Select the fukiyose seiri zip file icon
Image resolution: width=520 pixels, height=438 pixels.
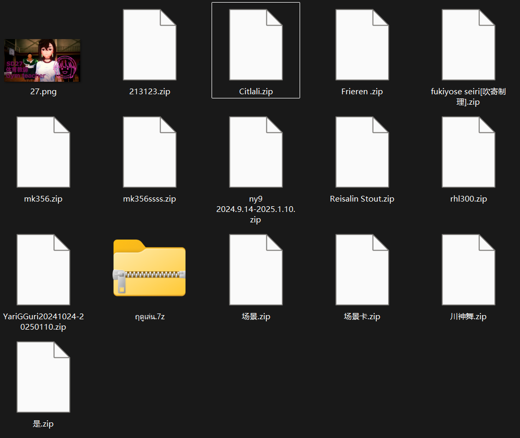coord(468,45)
